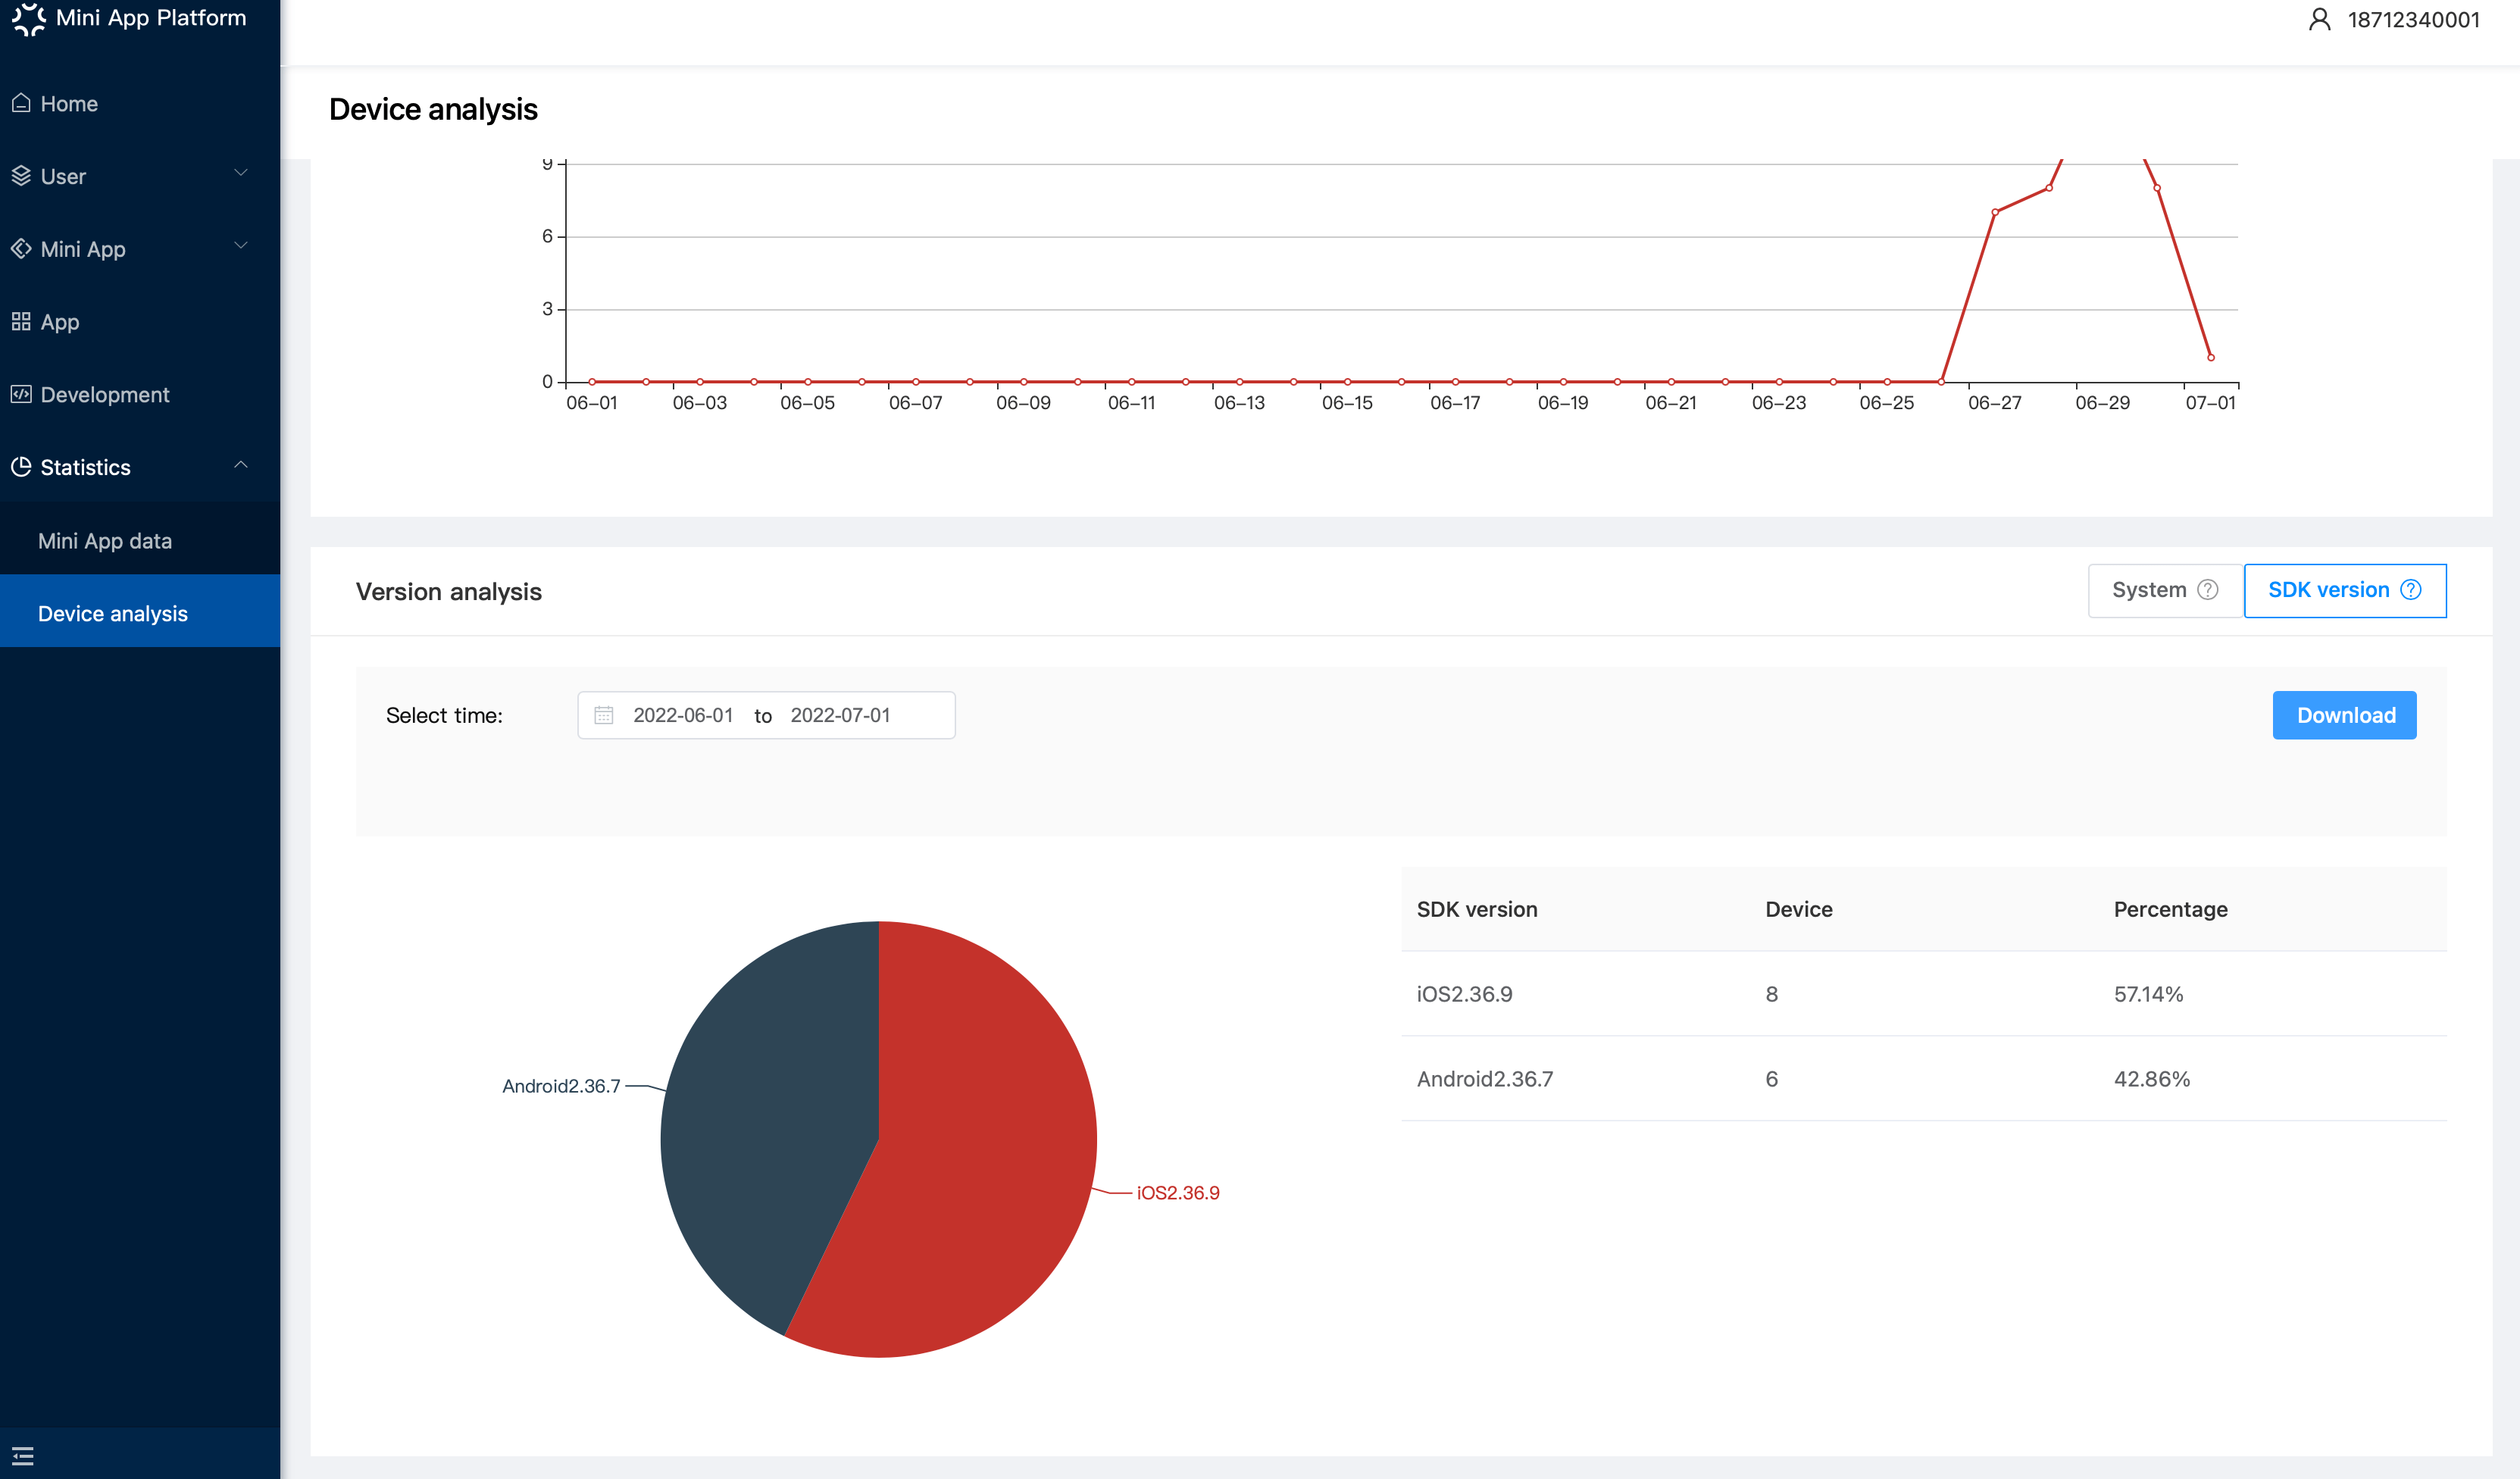
Task: Click the Download button
Action: click(x=2345, y=715)
